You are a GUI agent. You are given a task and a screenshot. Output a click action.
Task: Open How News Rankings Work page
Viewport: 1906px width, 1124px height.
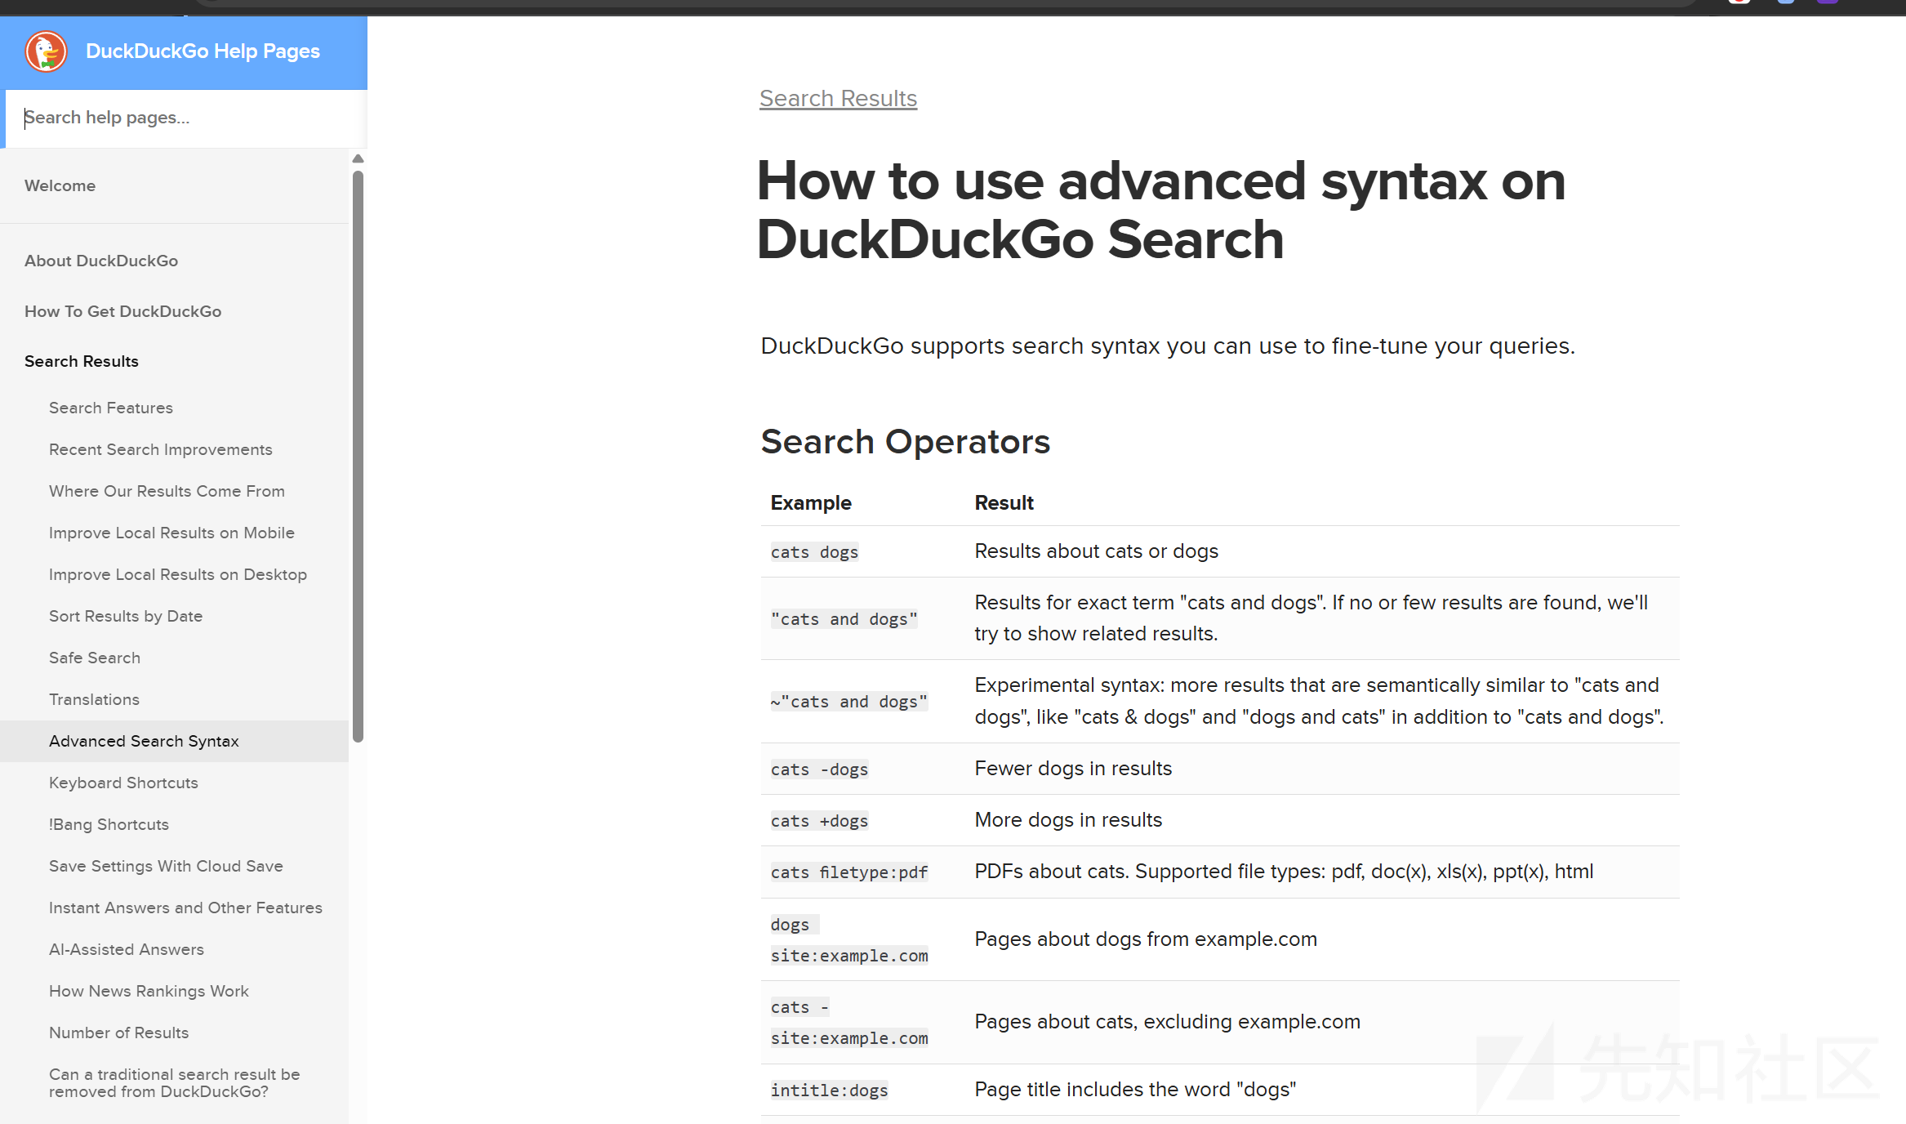149,991
